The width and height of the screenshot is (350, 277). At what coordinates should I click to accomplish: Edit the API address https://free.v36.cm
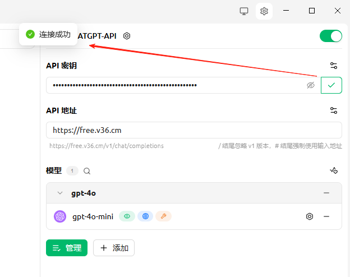194,130
